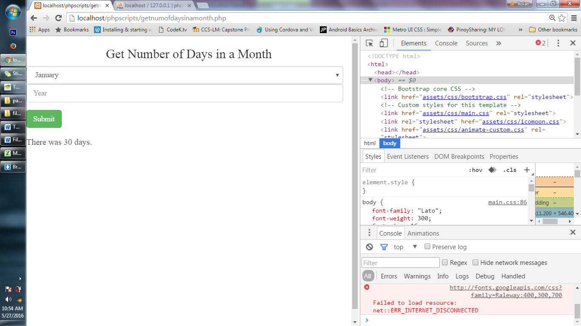Clear the console with the ban icon

tap(369, 247)
